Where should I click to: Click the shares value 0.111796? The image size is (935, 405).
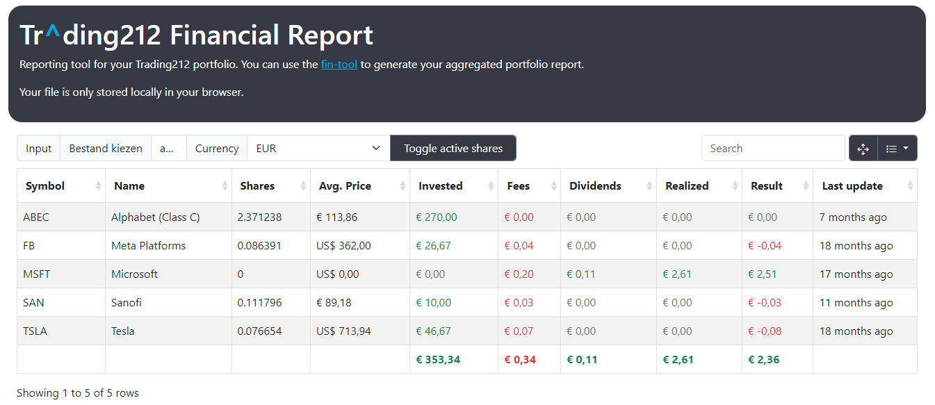tap(259, 303)
